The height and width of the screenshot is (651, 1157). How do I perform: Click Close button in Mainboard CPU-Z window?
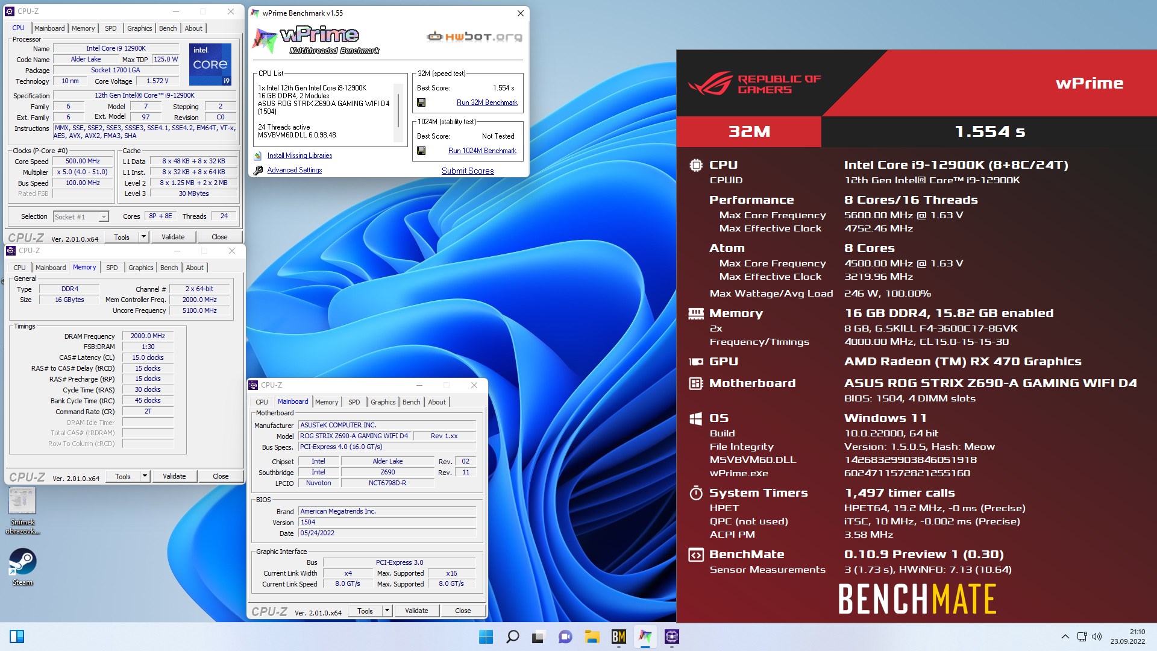tap(463, 611)
